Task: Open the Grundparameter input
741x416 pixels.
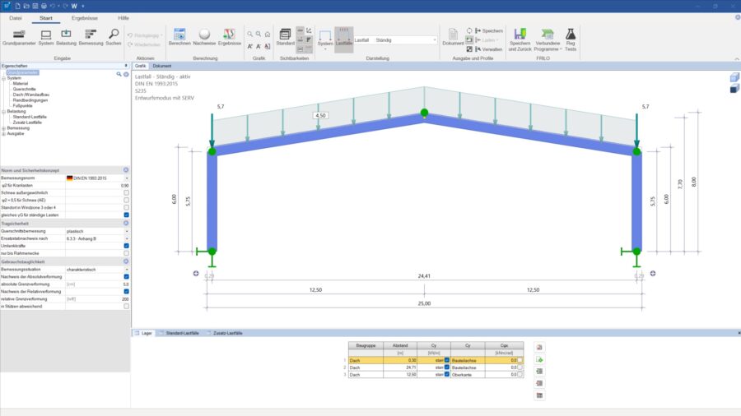Action: tap(19, 36)
